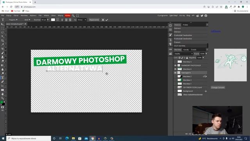This screenshot has width=250, height=141.
Task: Open the image thumbnail panel icon
Action: coord(170,54)
